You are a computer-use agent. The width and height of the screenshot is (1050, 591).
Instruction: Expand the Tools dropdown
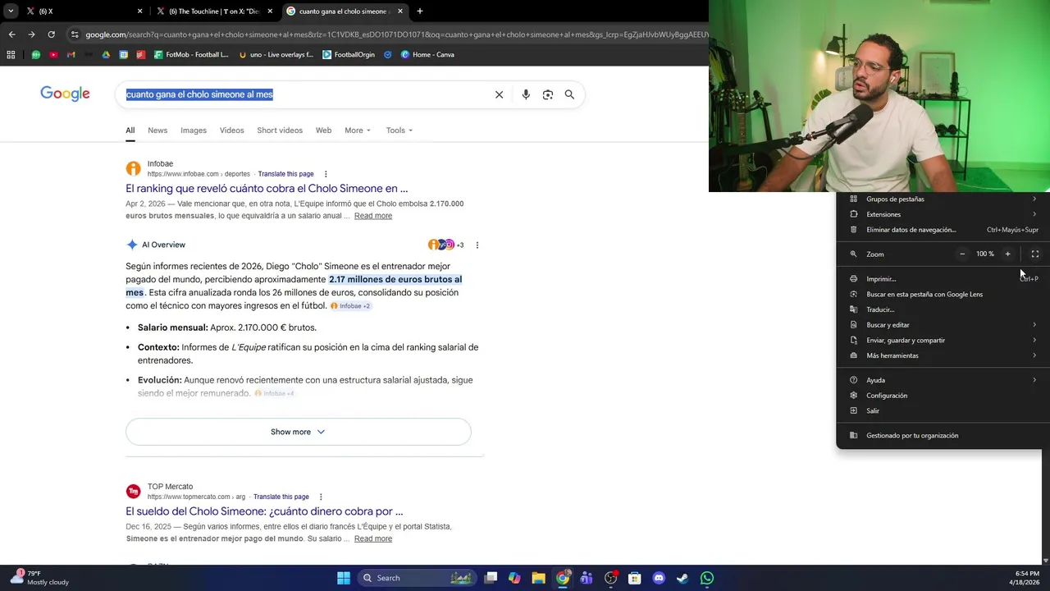(399, 131)
